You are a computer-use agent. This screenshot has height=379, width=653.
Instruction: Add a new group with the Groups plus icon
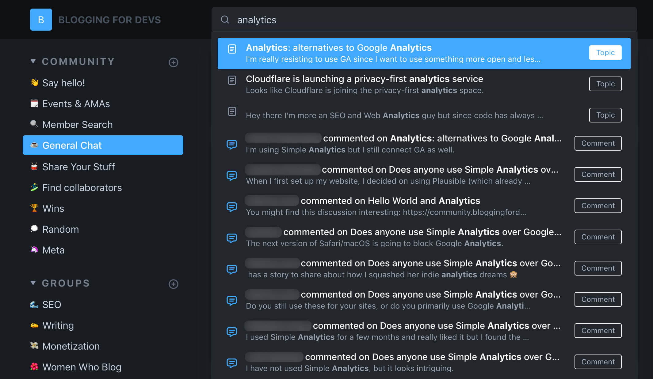tap(174, 284)
